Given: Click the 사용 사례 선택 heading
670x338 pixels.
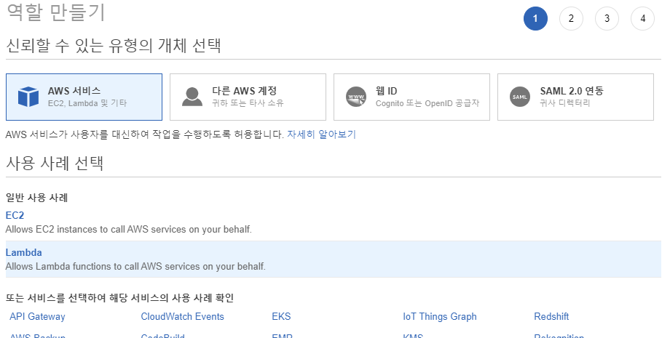Looking at the screenshot, I should (55, 163).
